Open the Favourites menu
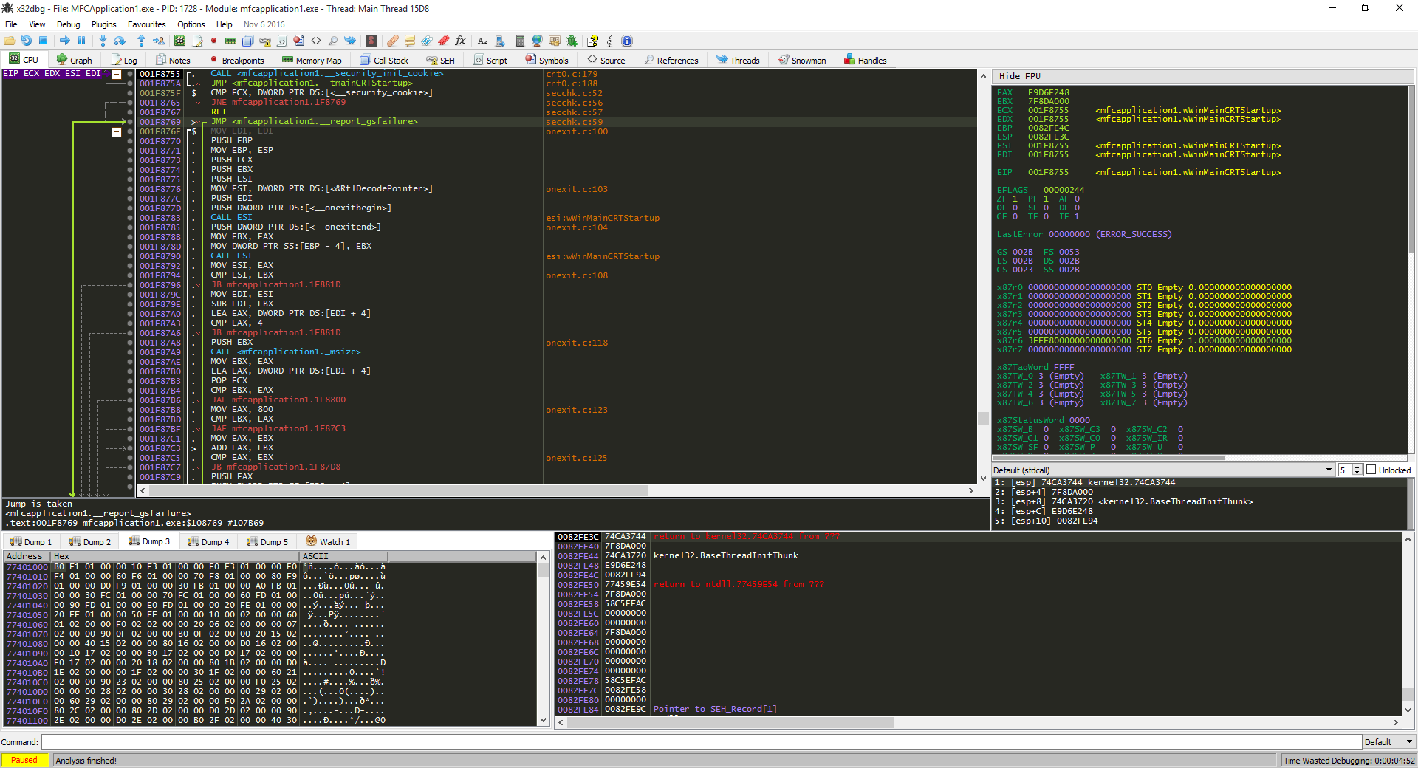This screenshot has height=768, width=1418. (x=146, y=24)
